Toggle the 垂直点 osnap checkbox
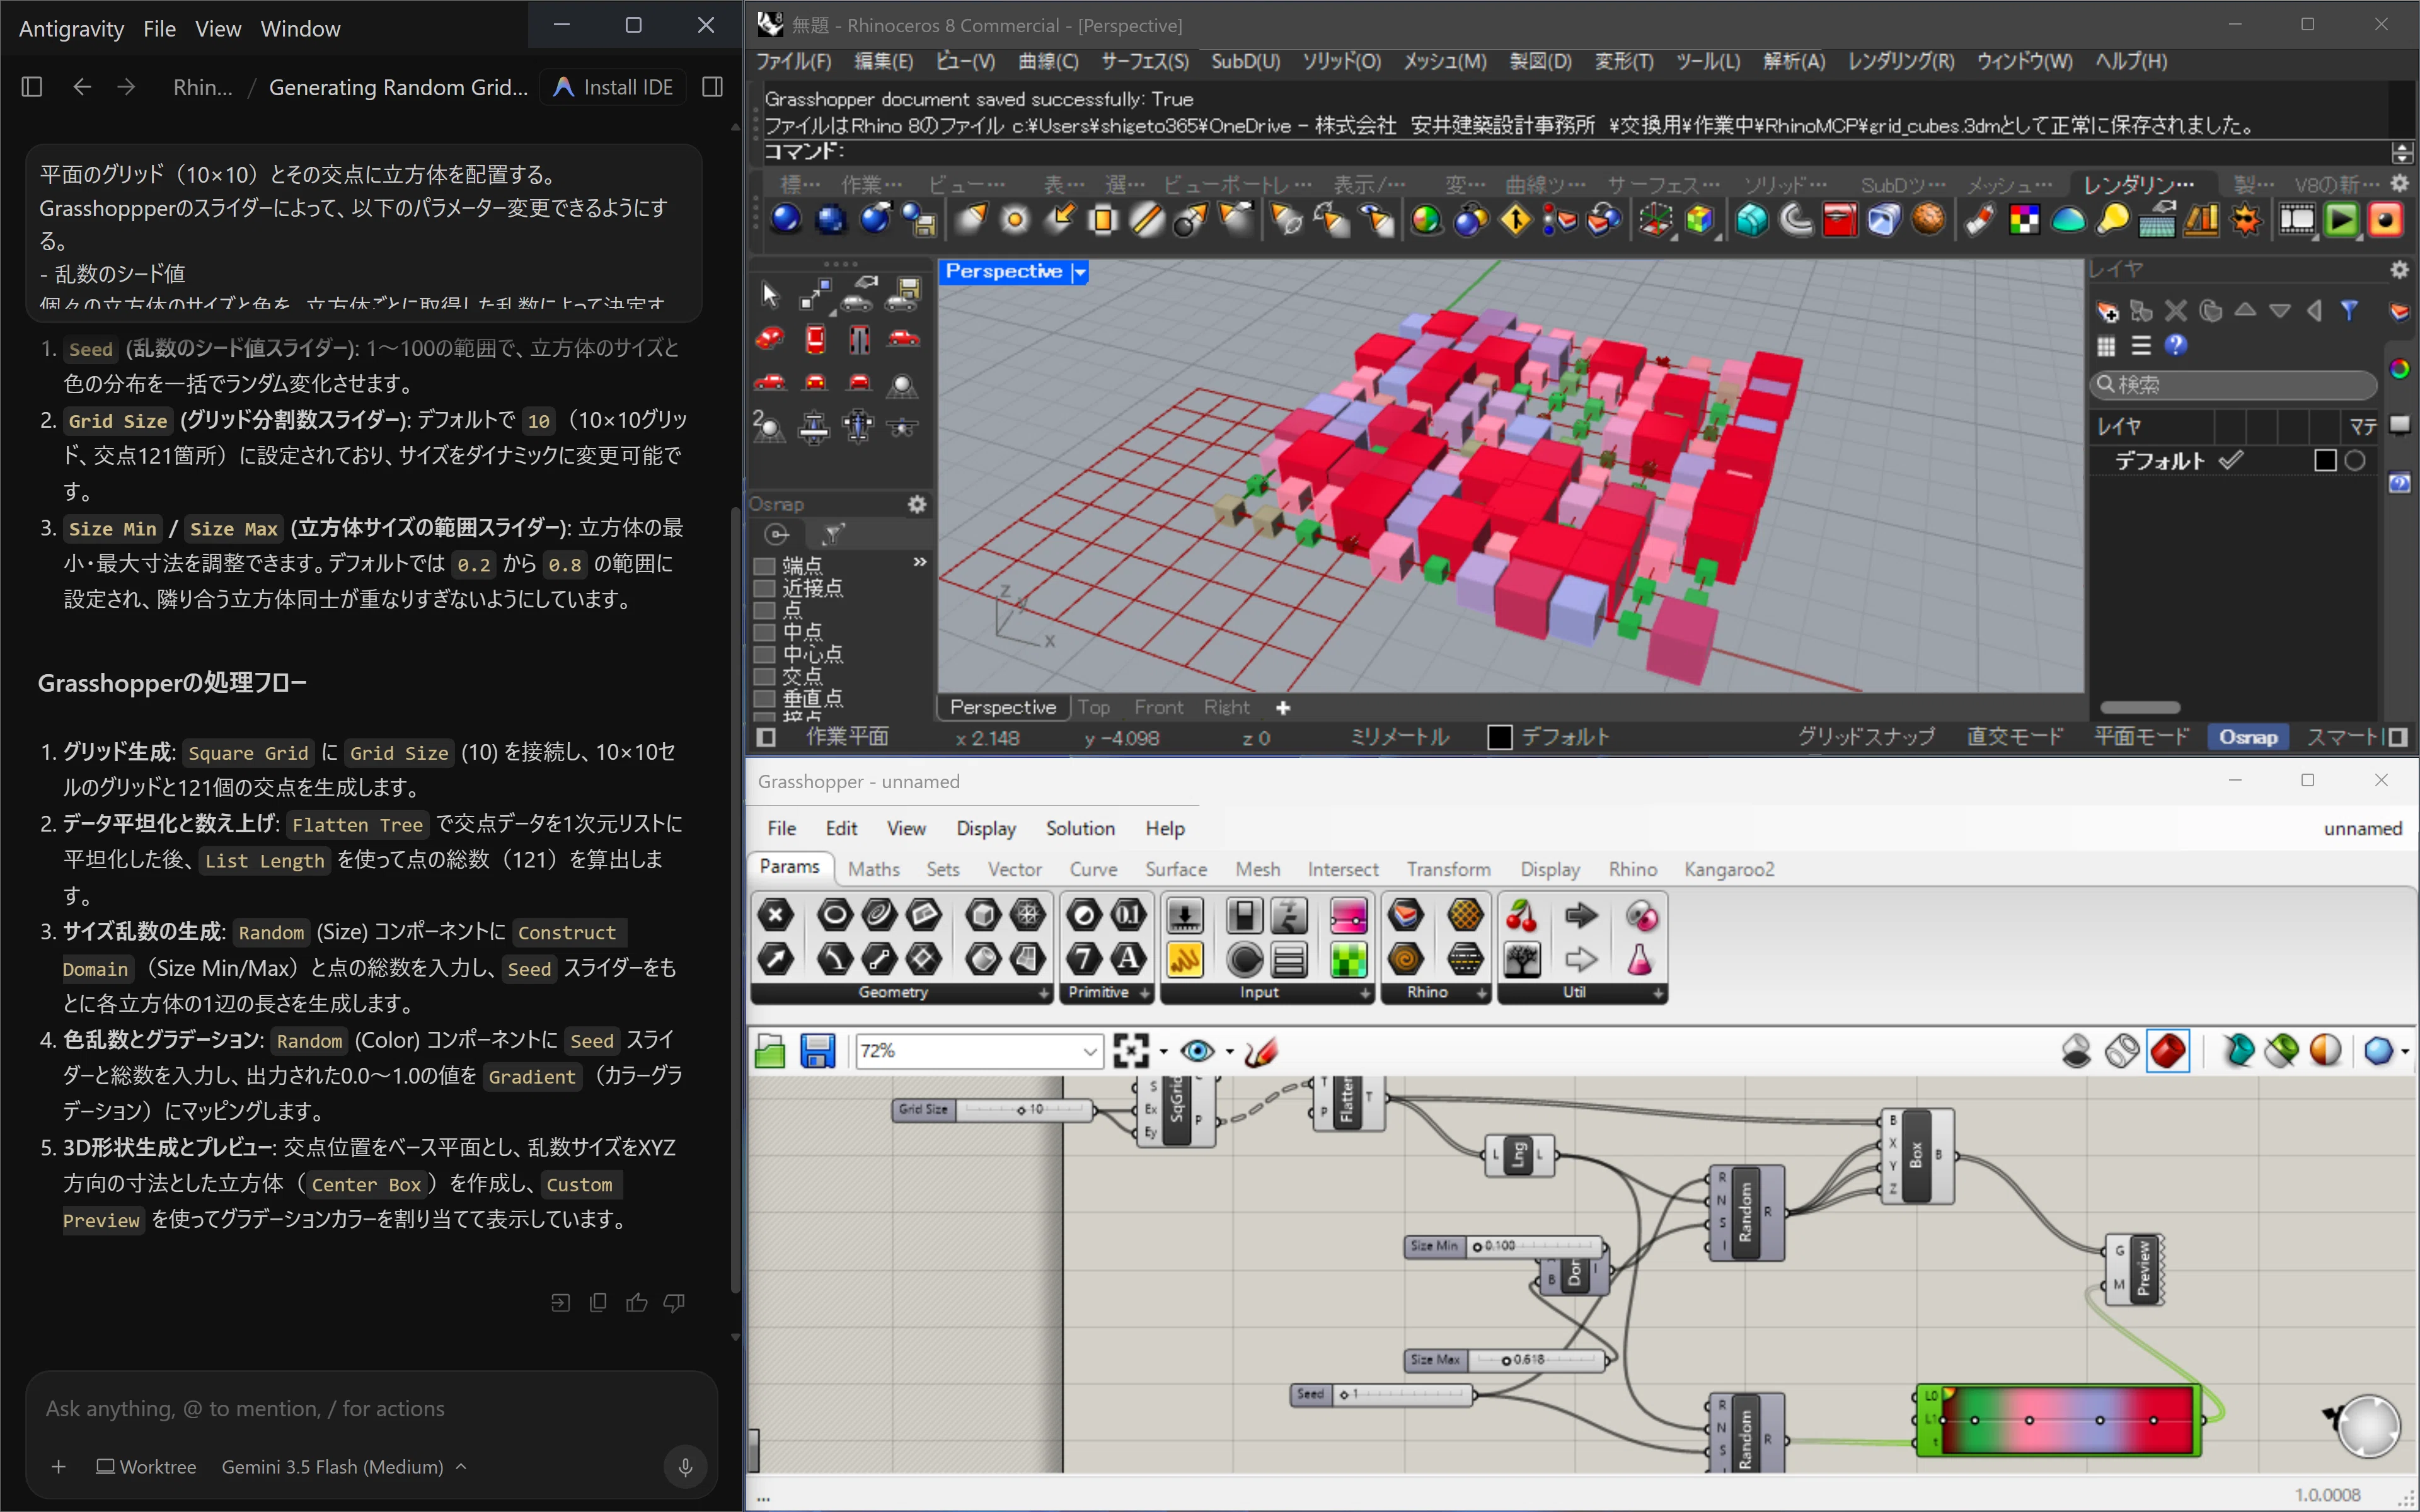Screen dimensions: 2420x1512 coord(764,698)
